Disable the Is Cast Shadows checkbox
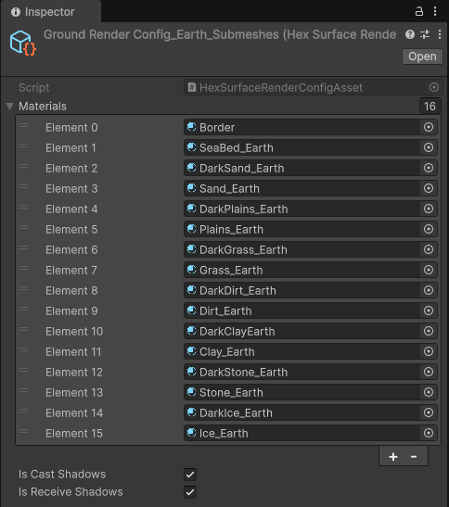449x507 pixels. [190, 475]
